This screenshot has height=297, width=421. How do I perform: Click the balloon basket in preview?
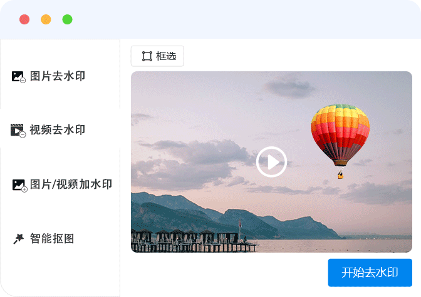[x=340, y=175]
